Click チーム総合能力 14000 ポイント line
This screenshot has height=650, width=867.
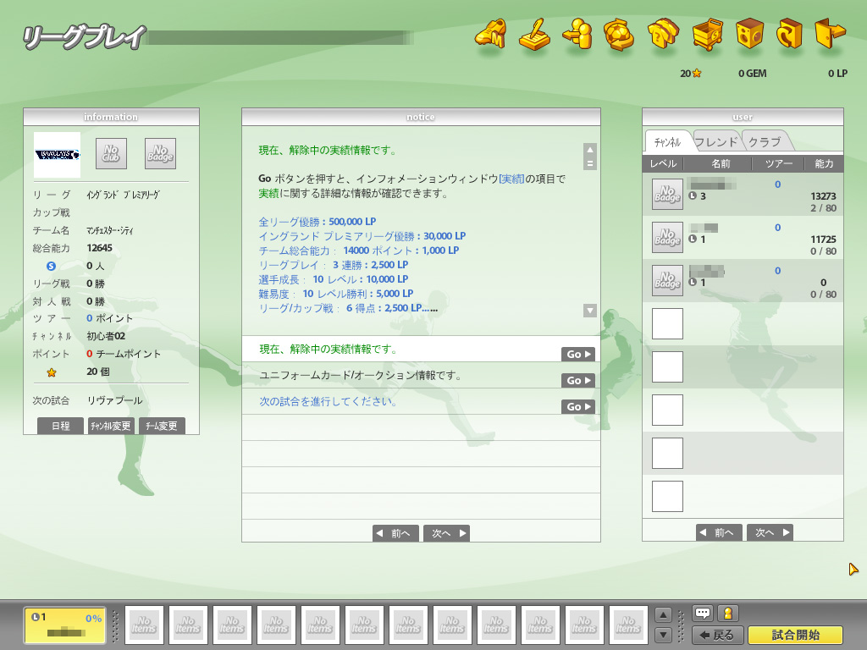point(359,251)
